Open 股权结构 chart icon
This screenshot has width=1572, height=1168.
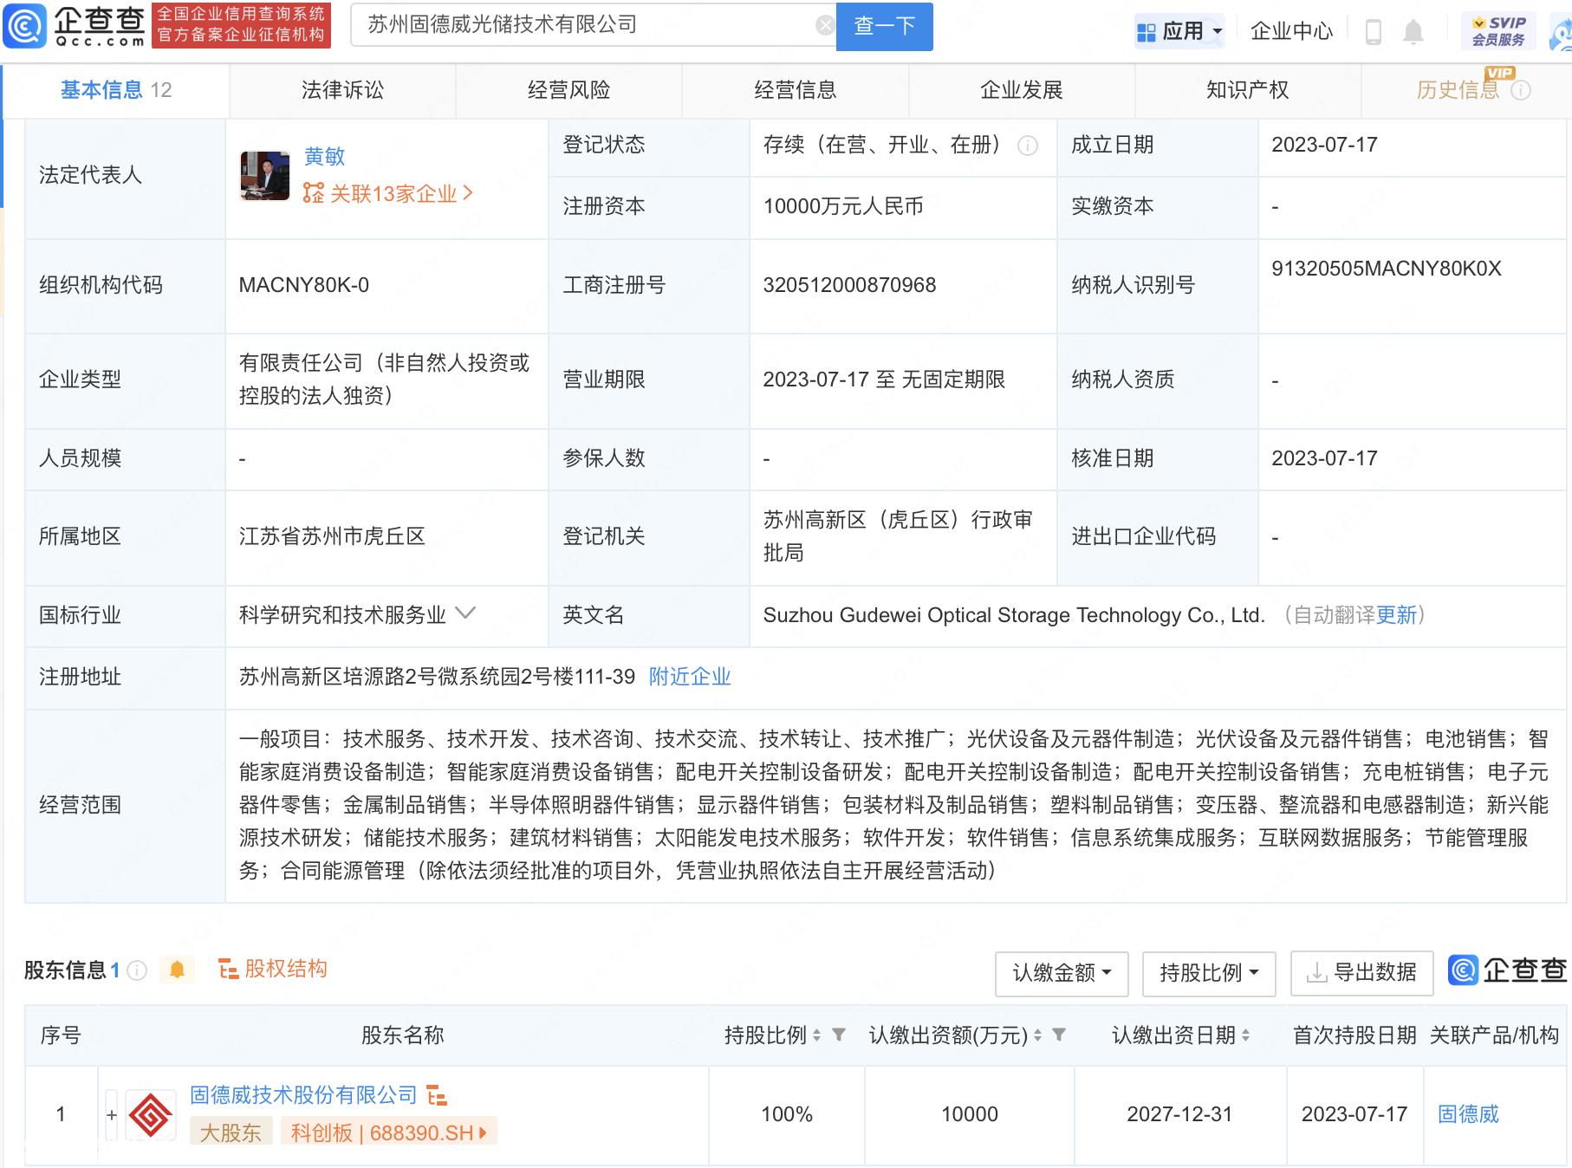pyautogui.click(x=228, y=970)
